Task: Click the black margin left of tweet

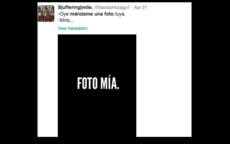Action: pos(19,72)
